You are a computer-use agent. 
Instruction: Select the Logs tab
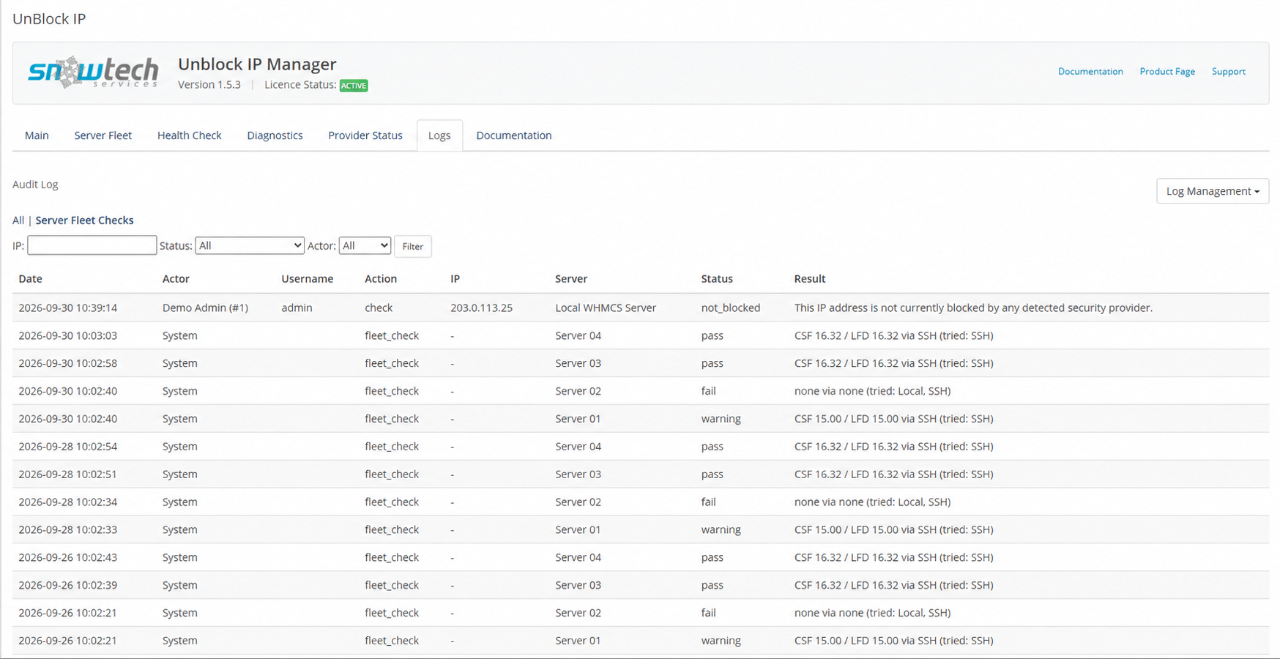point(439,135)
